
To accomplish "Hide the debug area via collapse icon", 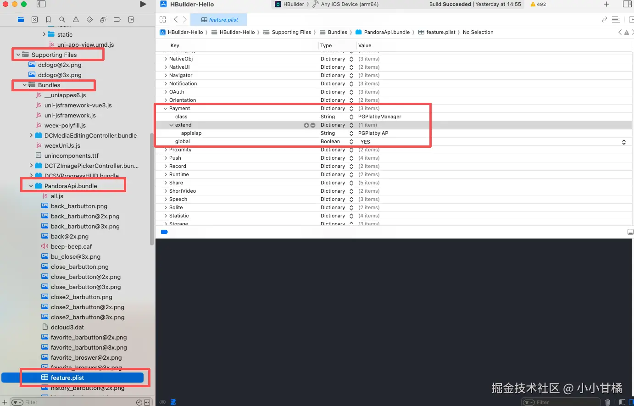I will [x=630, y=232].
